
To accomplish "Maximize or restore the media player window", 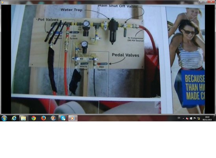I will pos(205,2).
